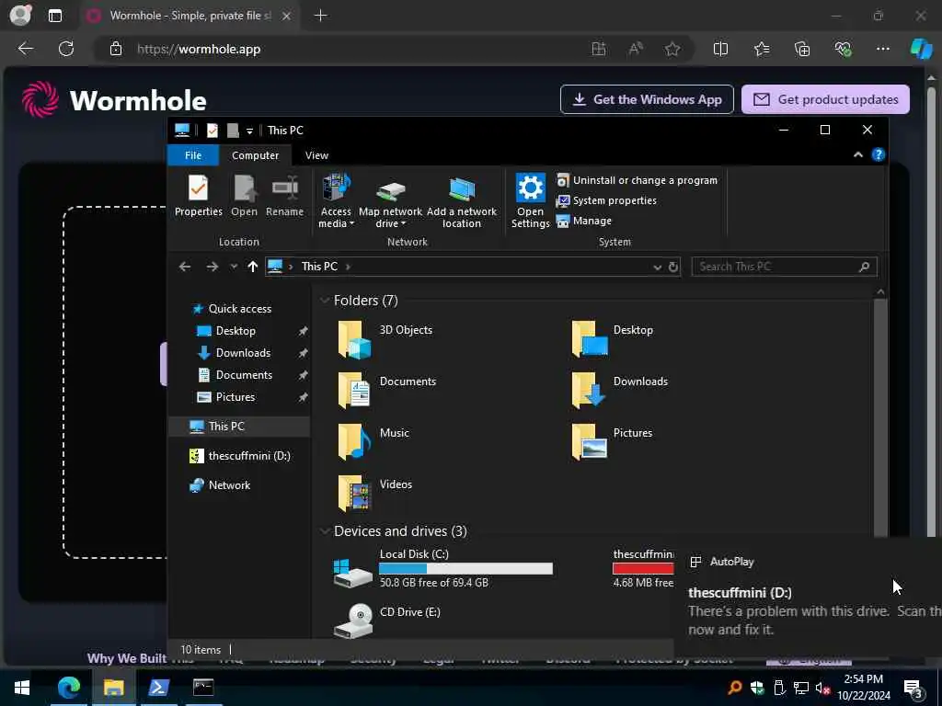
Task: Open the Map network drive dropdown
Action: [x=390, y=201]
